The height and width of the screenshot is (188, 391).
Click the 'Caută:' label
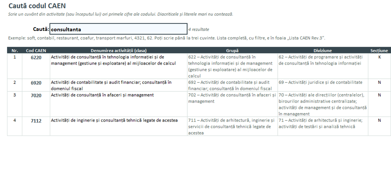tap(41, 29)
